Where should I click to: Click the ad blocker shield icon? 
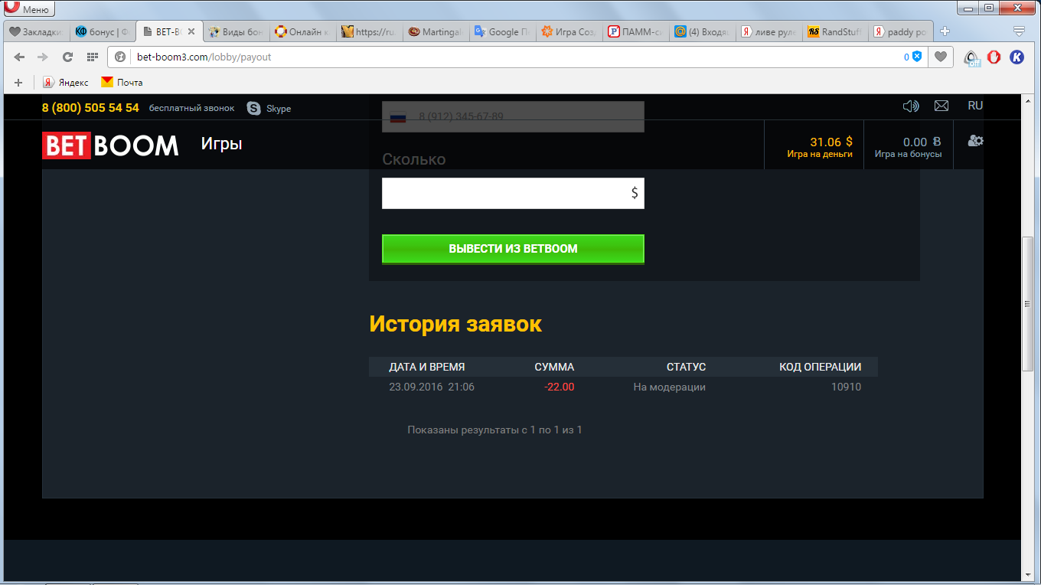click(916, 57)
